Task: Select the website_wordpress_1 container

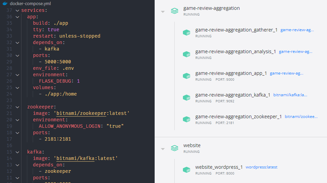Action: point(219,167)
